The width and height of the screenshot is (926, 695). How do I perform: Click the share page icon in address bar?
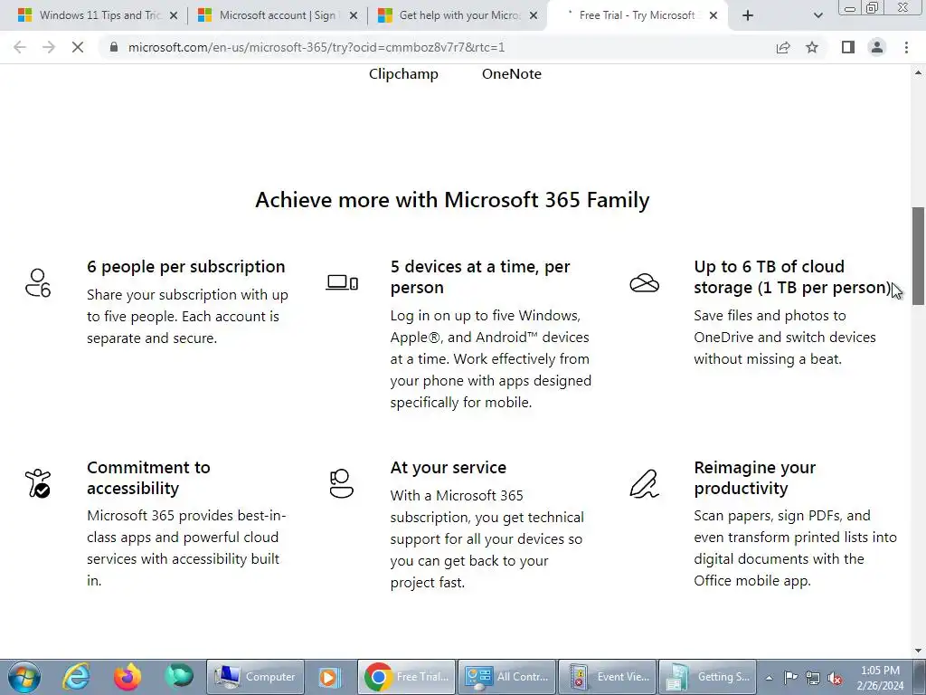(783, 47)
